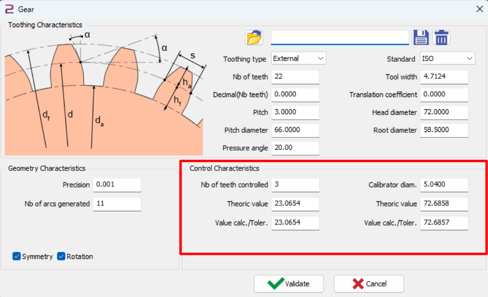Select the Pitch input field

(x=295, y=112)
